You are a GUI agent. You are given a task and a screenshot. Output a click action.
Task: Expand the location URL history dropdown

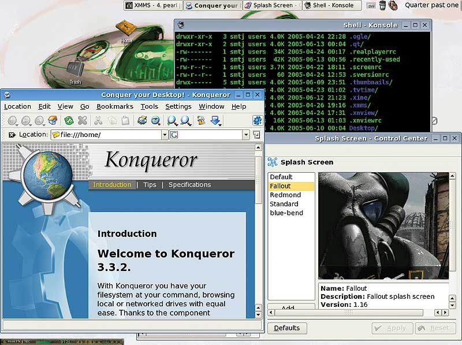click(165, 135)
